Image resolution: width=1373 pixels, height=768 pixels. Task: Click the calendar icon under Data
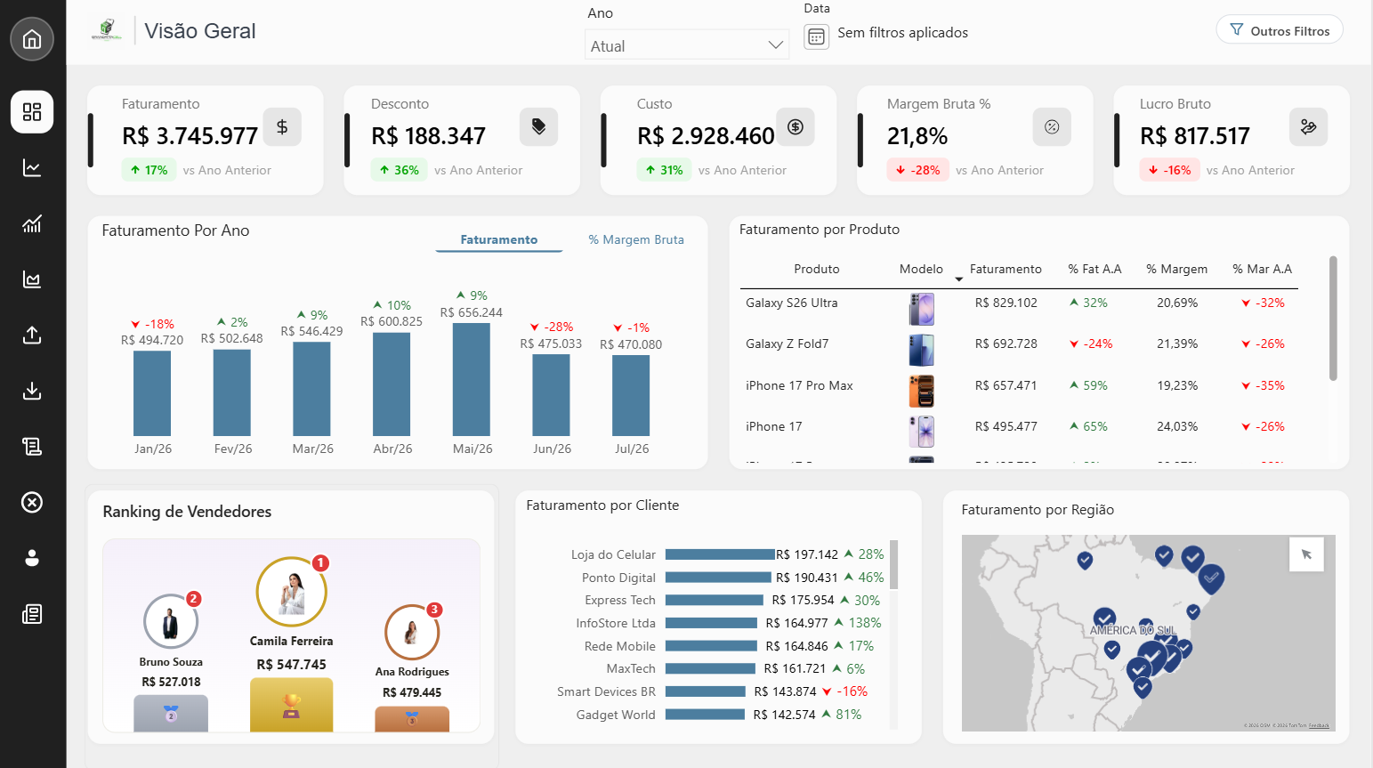tap(816, 37)
